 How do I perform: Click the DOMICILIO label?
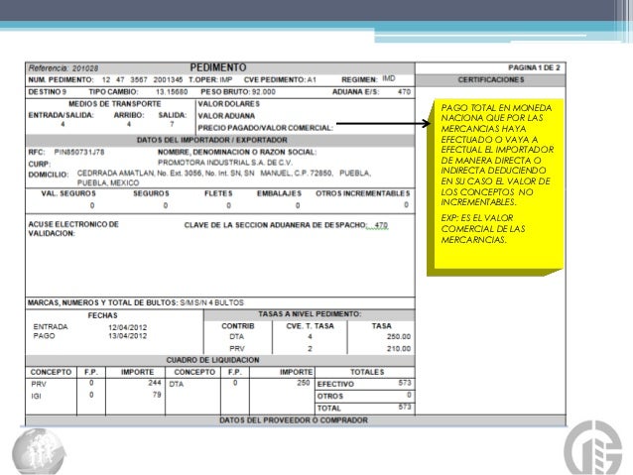(48, 175)
